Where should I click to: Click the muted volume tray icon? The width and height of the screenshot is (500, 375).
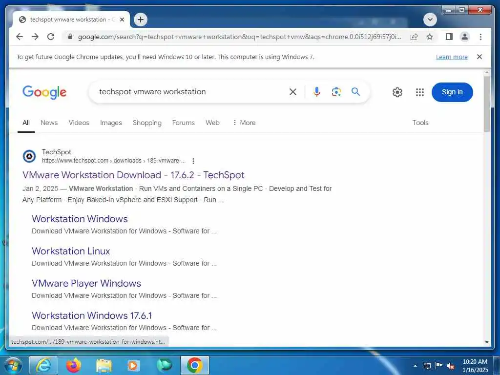tap(451, 366)
